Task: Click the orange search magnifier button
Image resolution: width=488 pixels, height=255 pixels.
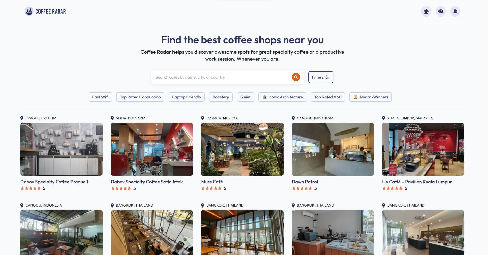Action: click(296, 77)
